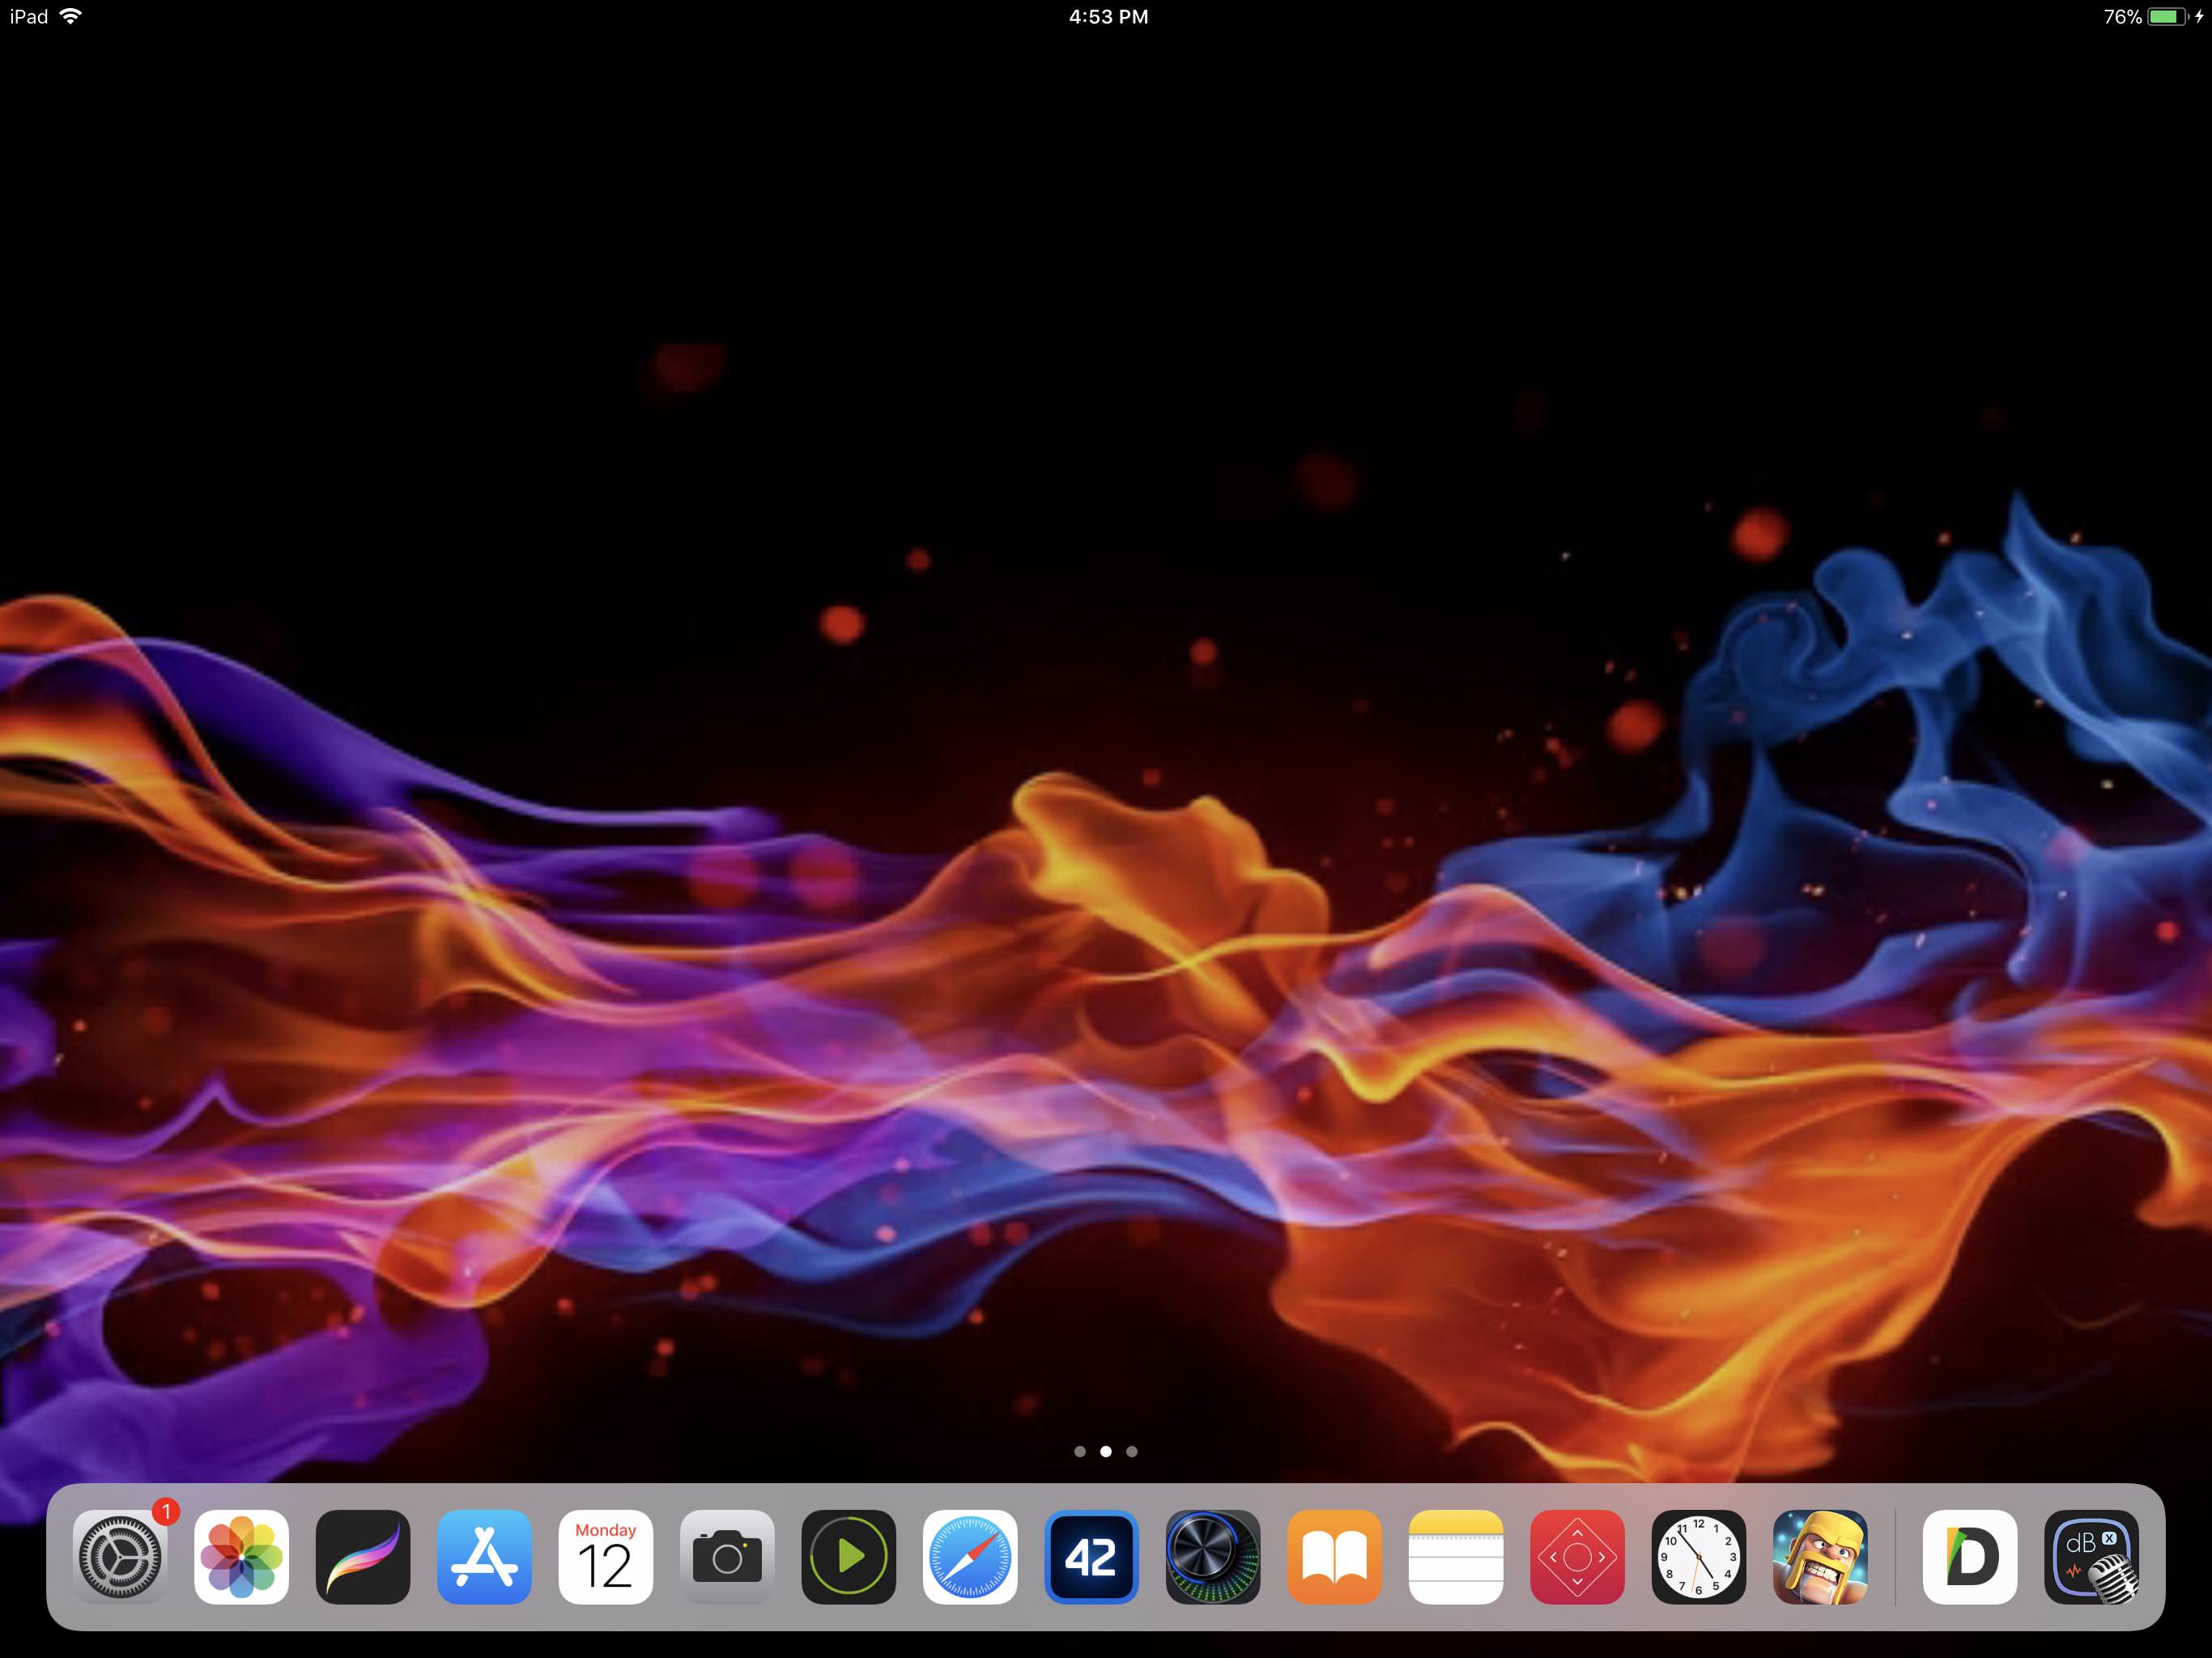The image size is (2212, 1658).
Task: Open the green play button app
Action: click(849, 1557)
